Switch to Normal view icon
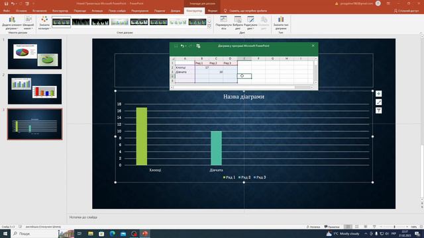 pyautogui.click(x=348, y=227)
